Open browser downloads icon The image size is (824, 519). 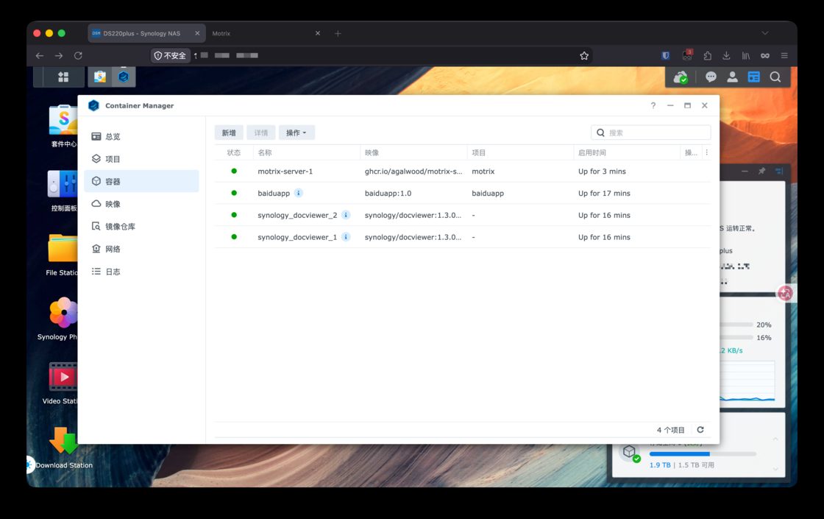pyautogui.click(x=726, y=55)
